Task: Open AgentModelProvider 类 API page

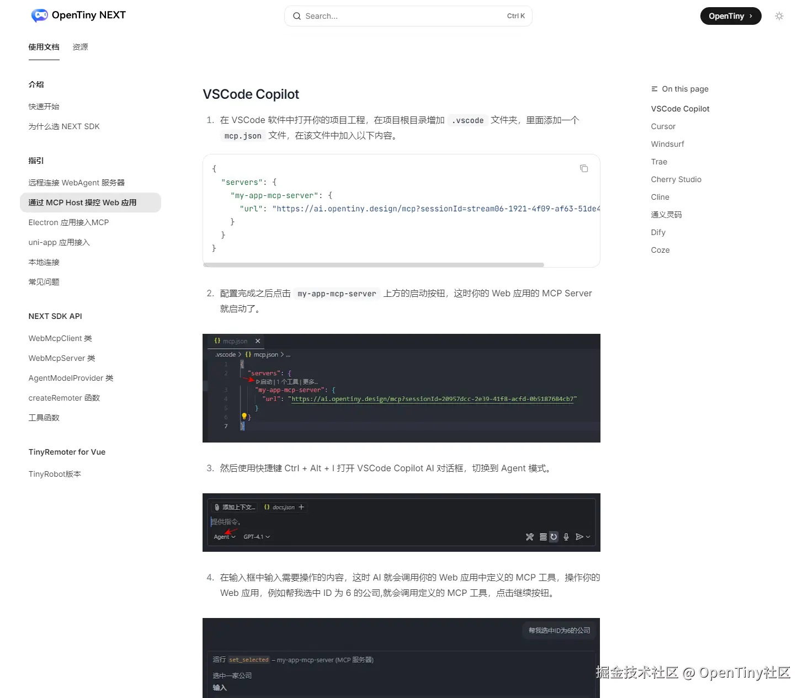Action: 71,378
